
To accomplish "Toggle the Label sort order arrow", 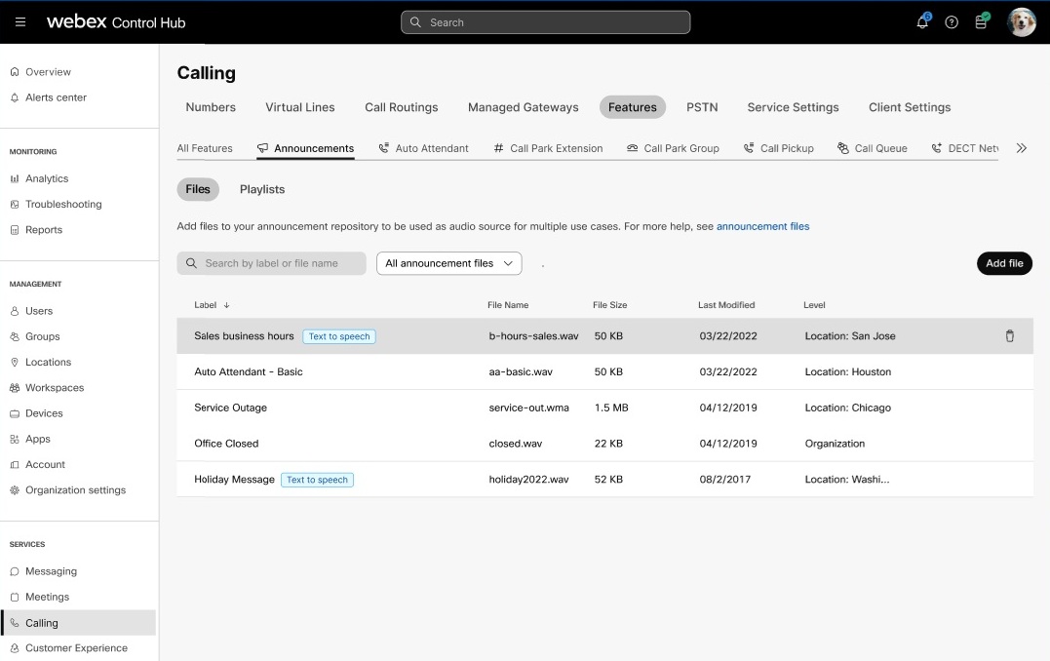I will tap(225, 304).
